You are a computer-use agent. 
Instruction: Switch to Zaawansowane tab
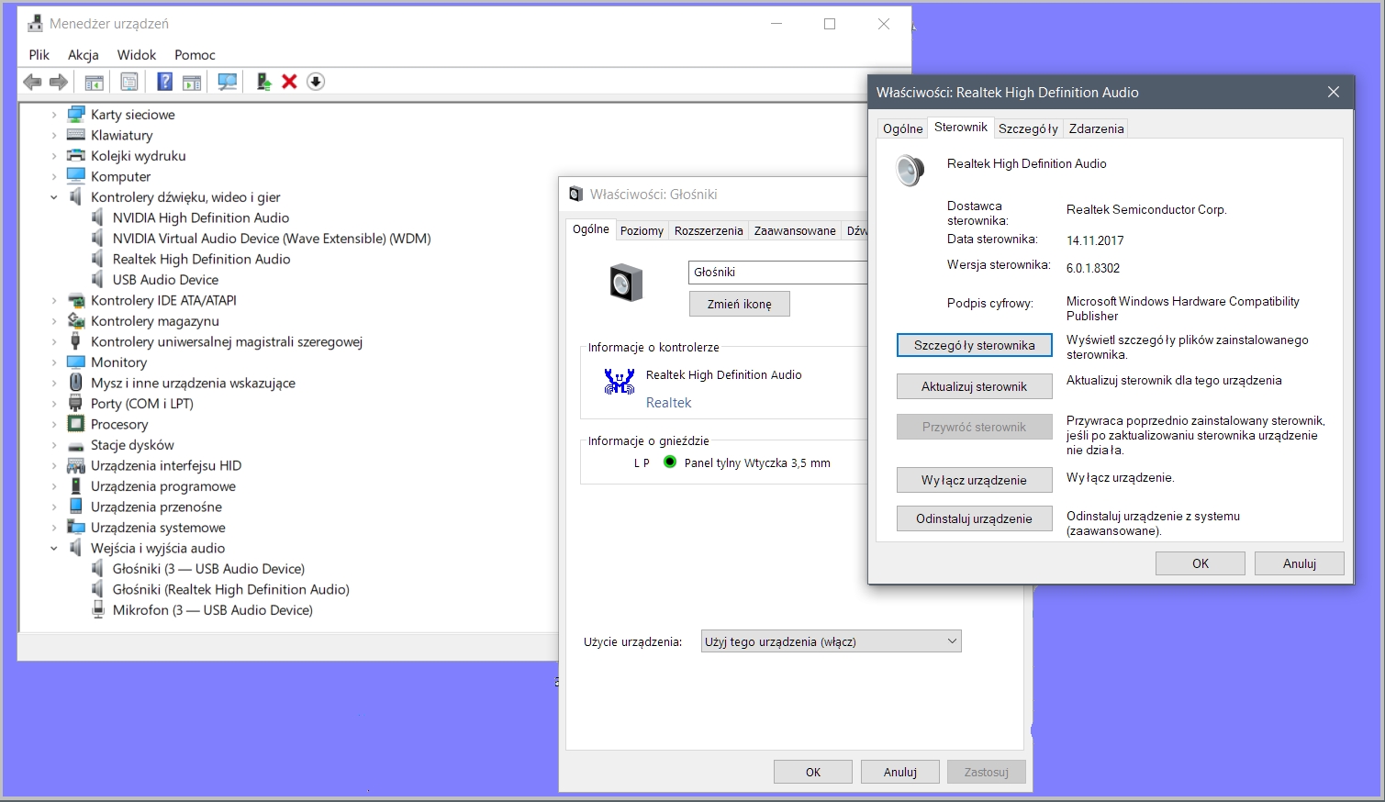point(795,230)
